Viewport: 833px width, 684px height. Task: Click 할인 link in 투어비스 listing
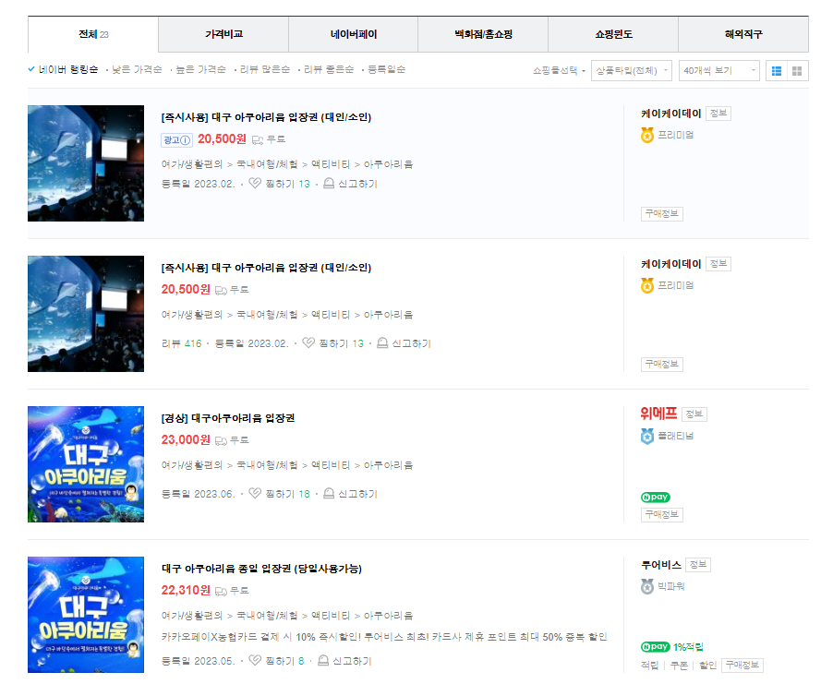click(x=707, y=666)
